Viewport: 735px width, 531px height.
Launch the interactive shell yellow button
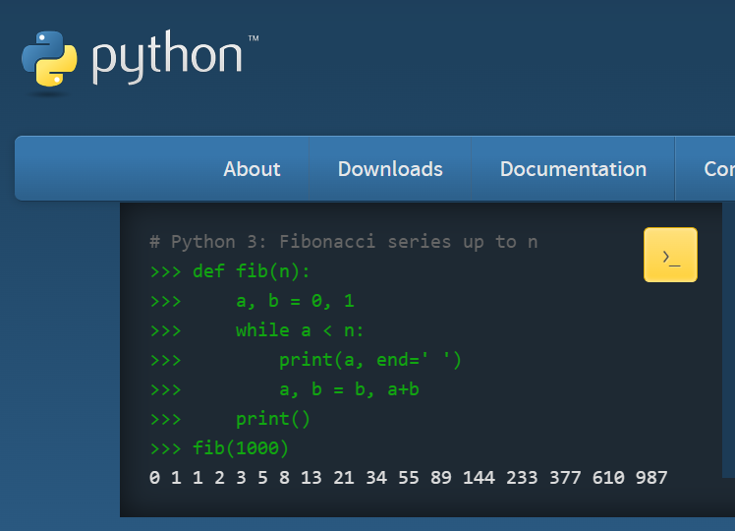coord(670,255)
